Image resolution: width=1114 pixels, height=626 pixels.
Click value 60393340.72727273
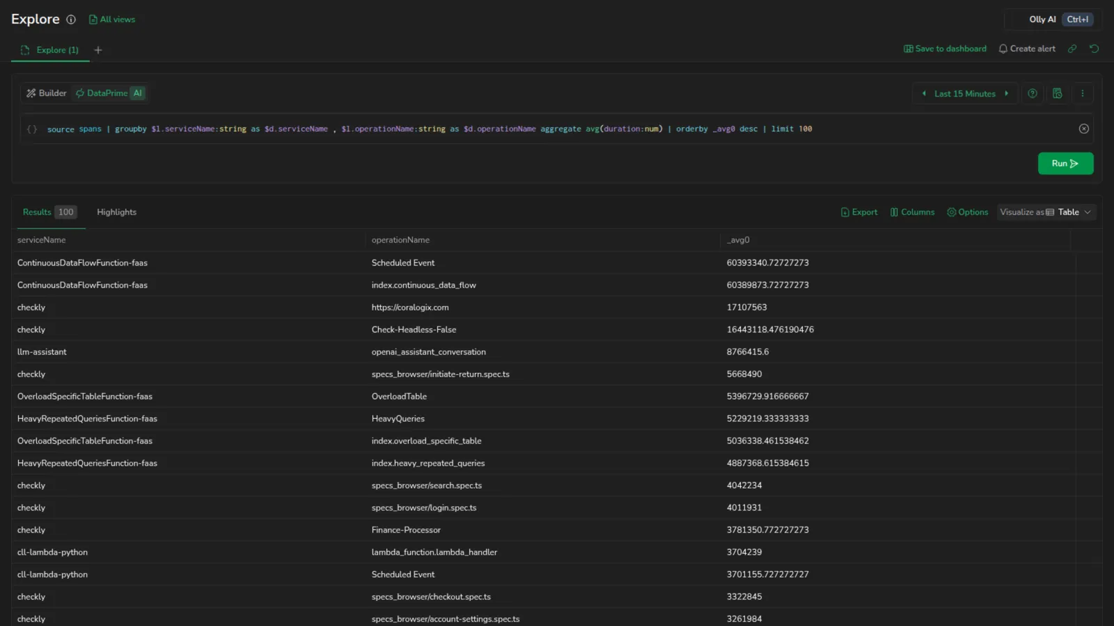tap(767, 263)
